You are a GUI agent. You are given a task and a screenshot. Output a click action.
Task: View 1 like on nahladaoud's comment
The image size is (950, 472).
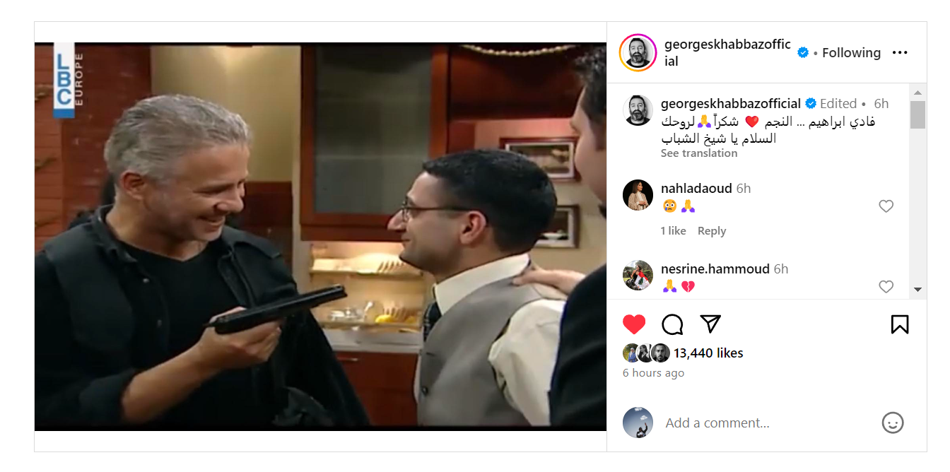(x=674, y=231)
